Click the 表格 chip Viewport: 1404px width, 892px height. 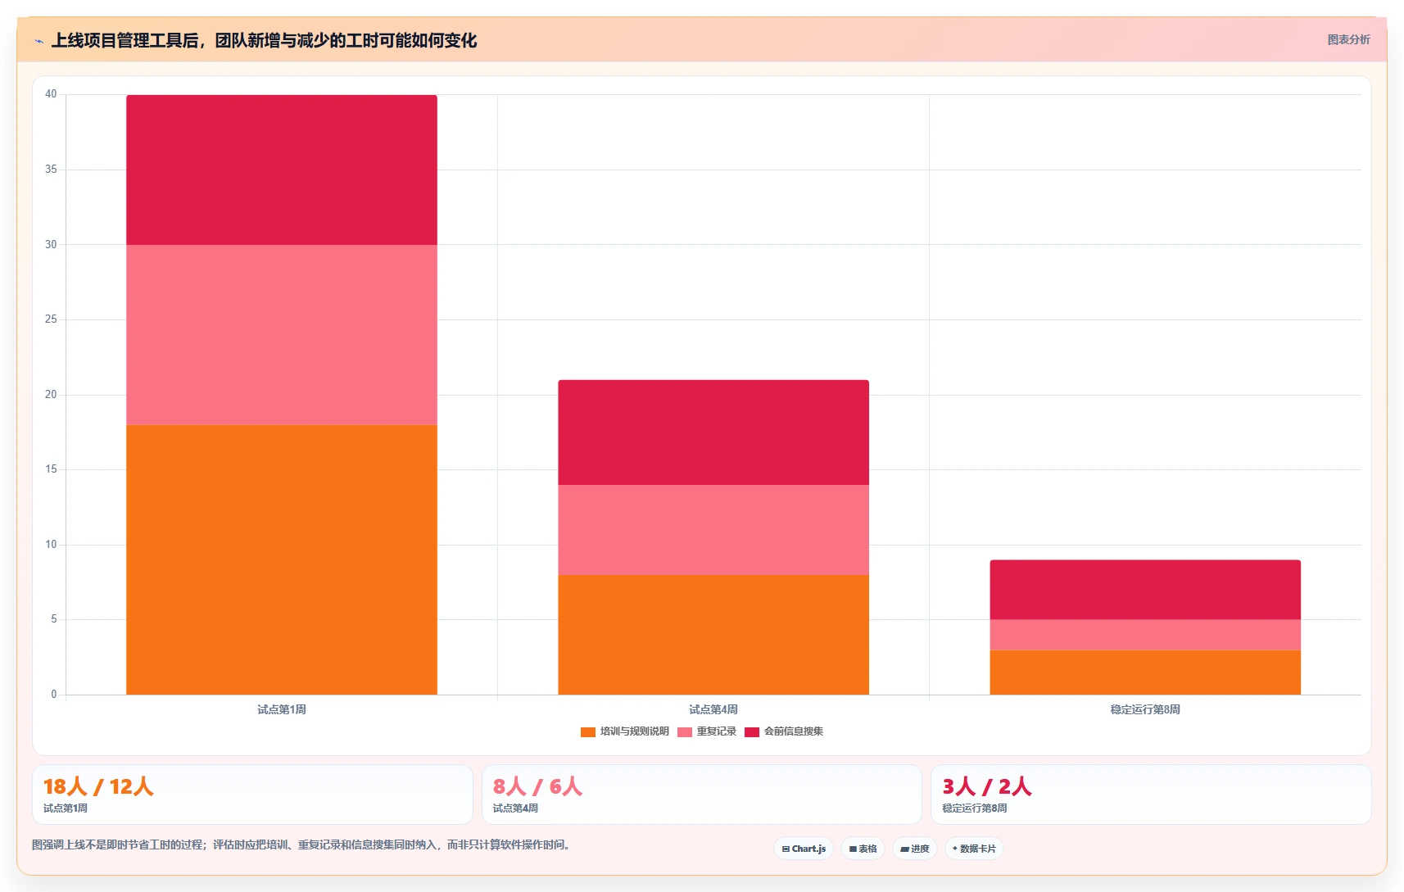pos(863,849)
